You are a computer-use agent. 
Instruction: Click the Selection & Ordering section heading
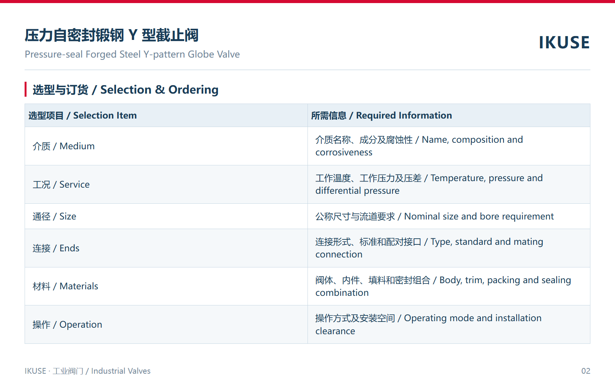tap(125, 90)
